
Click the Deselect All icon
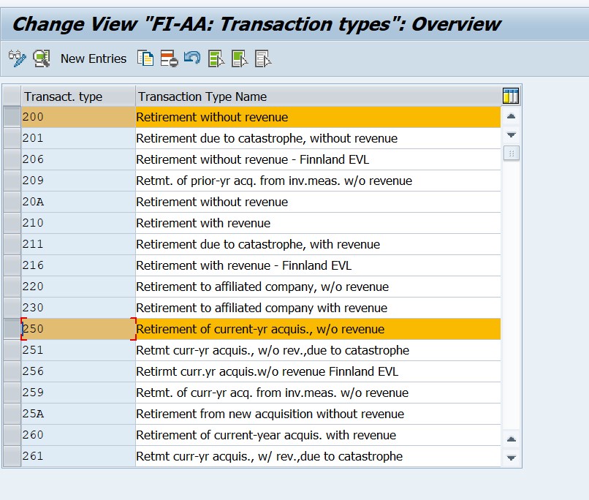tap(263, 58)
